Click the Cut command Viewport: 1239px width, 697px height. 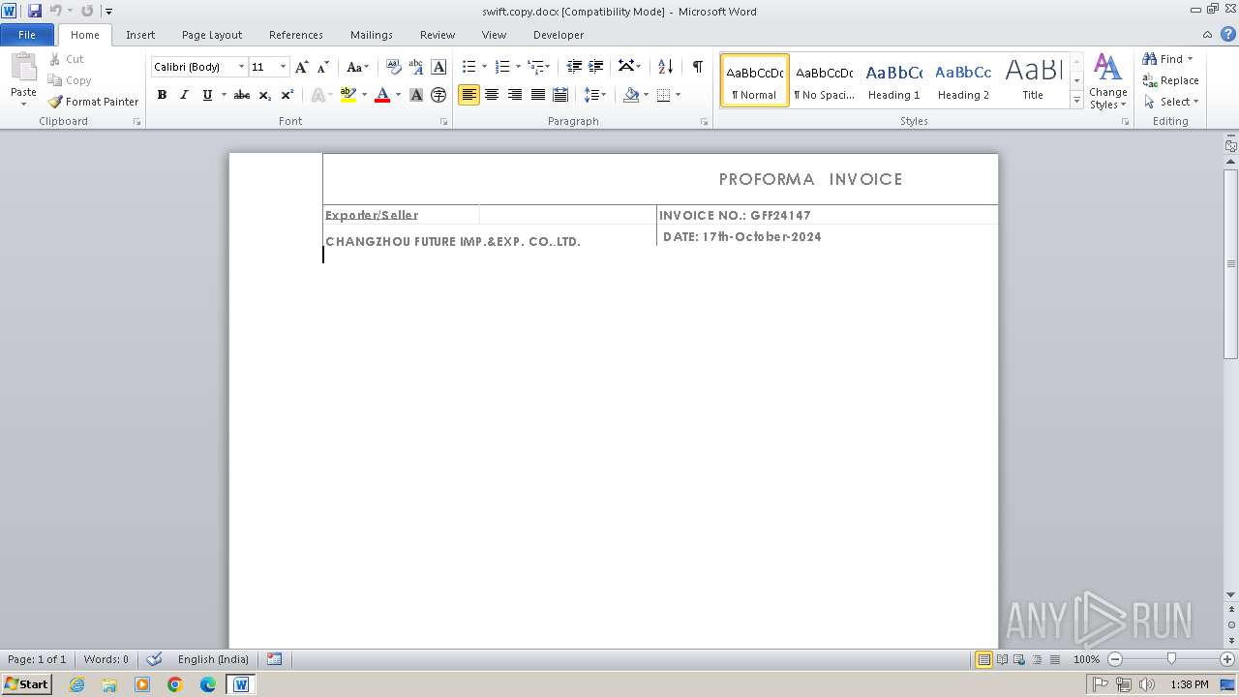point(67,59)
